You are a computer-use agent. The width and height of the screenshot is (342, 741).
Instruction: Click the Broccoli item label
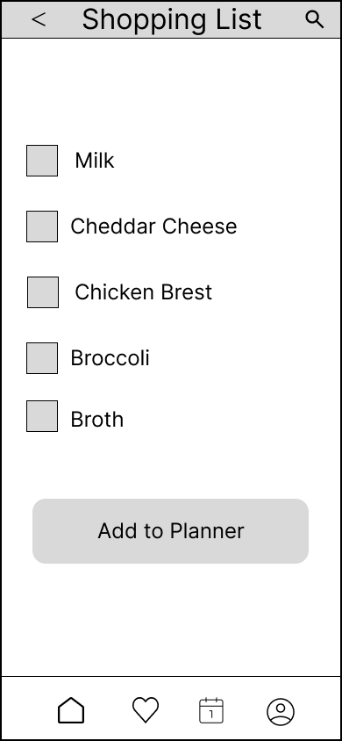tap(110, 358)
